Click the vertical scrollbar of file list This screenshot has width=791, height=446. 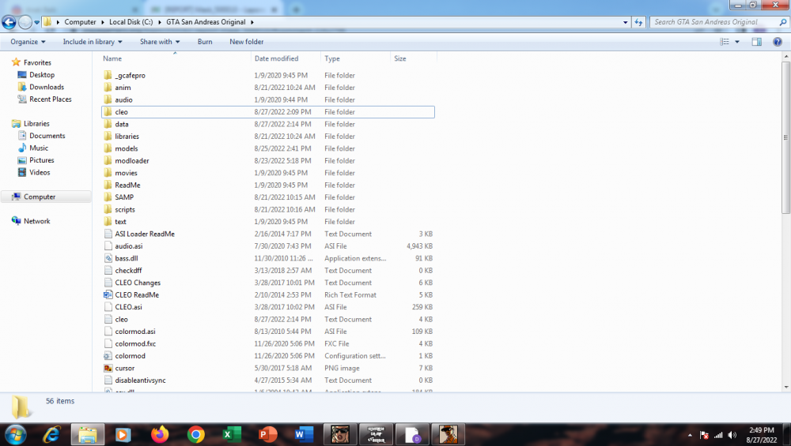(x=786, y=137)
